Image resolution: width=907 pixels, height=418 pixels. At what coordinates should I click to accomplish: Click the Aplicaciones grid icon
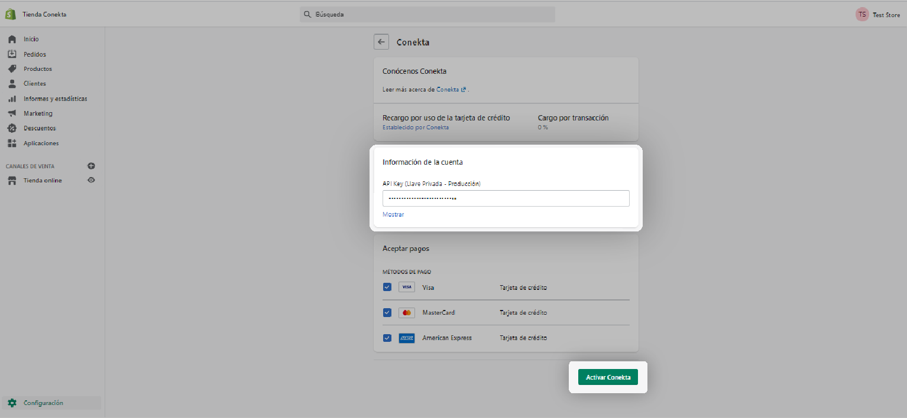pyautogui.click(x=12, y=143)
